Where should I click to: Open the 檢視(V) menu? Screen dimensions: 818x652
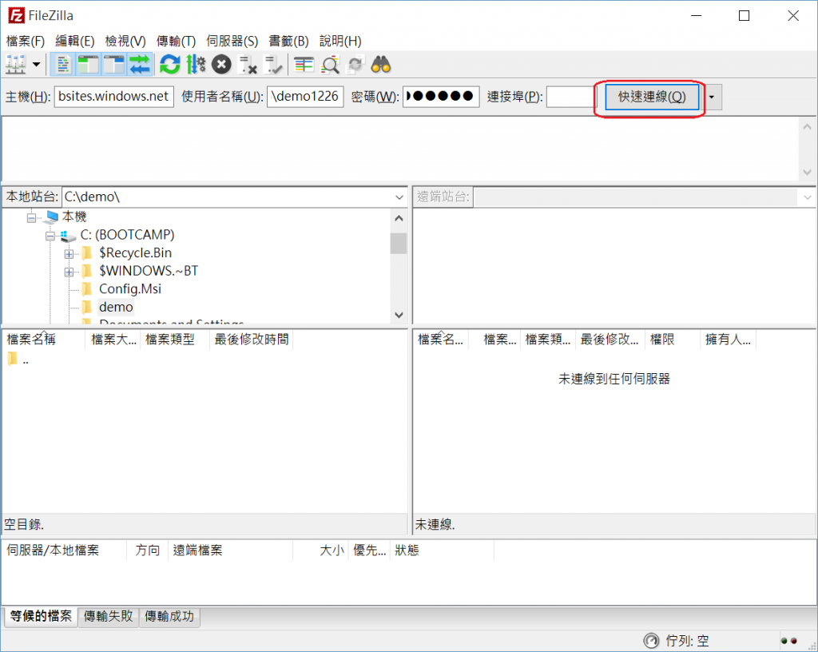coord(125,41)
